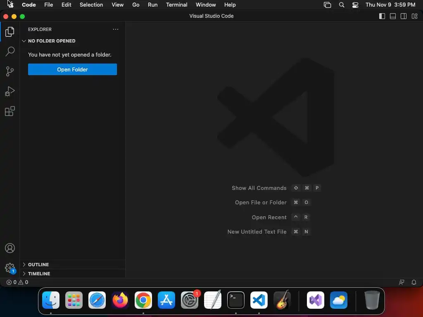Open the Selection menu
The height and width of the screenshot is (317, 423).
[91, 5]
